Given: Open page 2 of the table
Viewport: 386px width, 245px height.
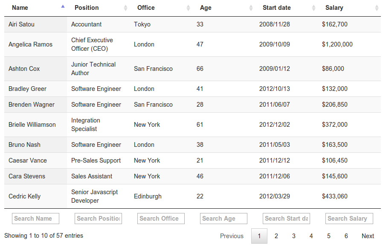Looking at the screenshot, I should click(x=276, y=236).
